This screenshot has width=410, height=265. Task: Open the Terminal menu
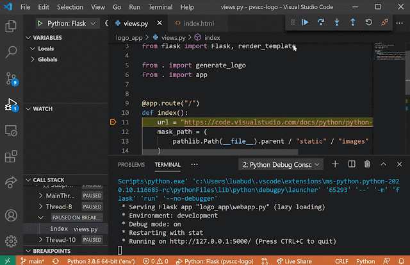pyautogui.click(x=160, y=7)
